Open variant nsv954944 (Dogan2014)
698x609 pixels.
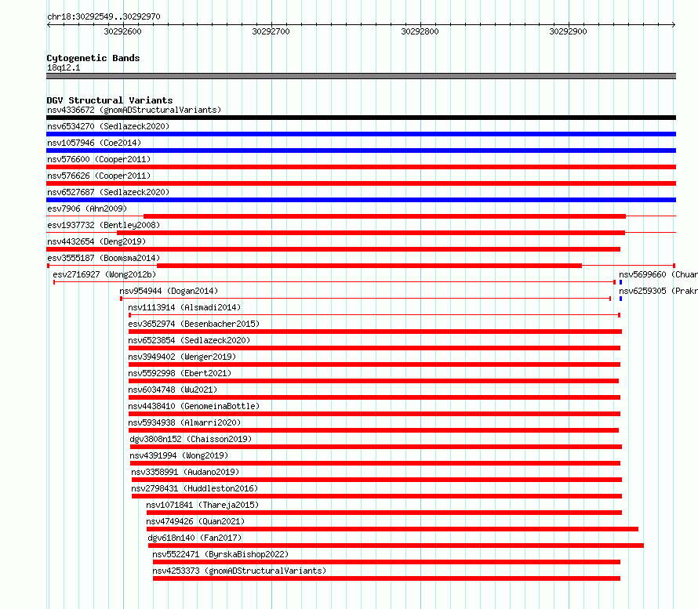point(169,291)
